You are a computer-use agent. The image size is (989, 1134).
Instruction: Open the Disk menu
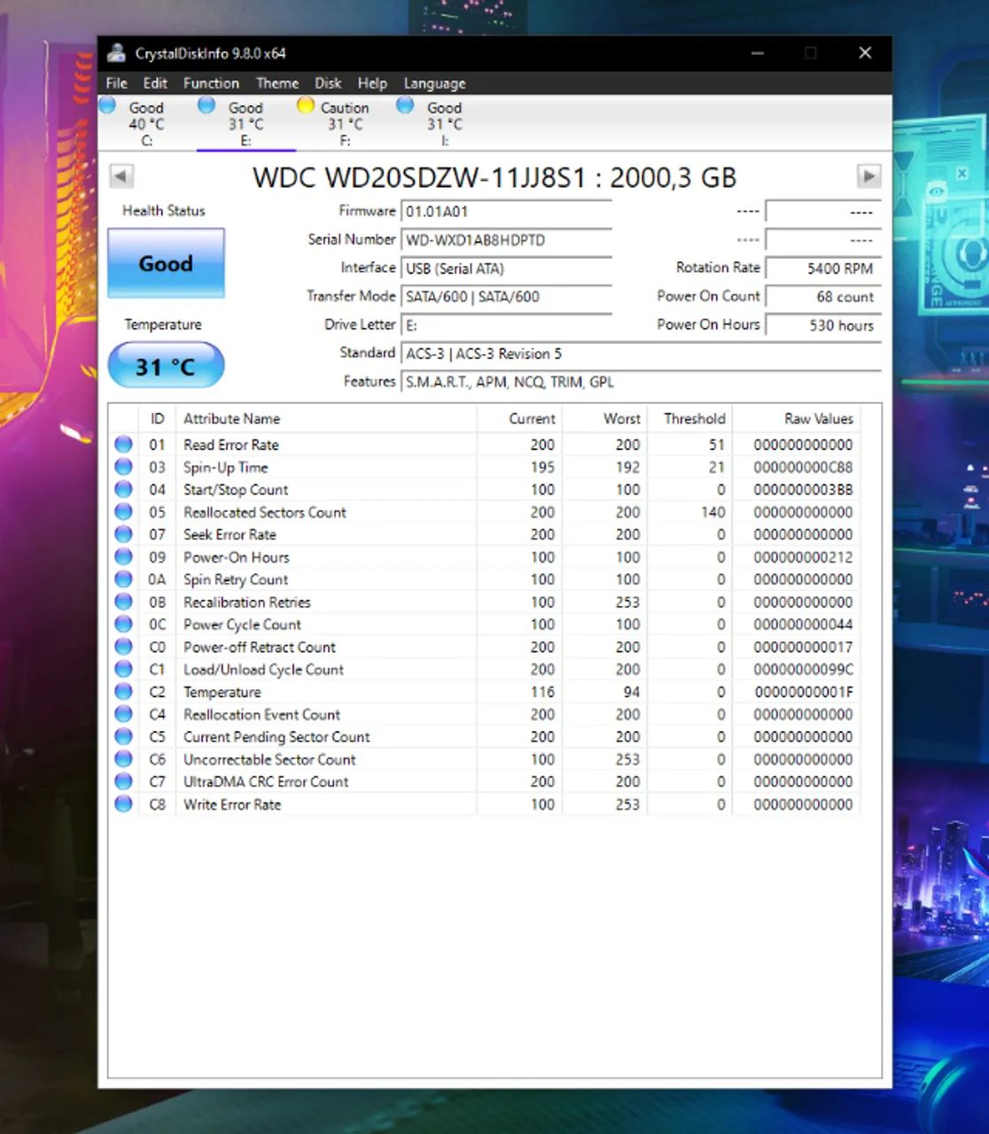[x=328, y=83]
